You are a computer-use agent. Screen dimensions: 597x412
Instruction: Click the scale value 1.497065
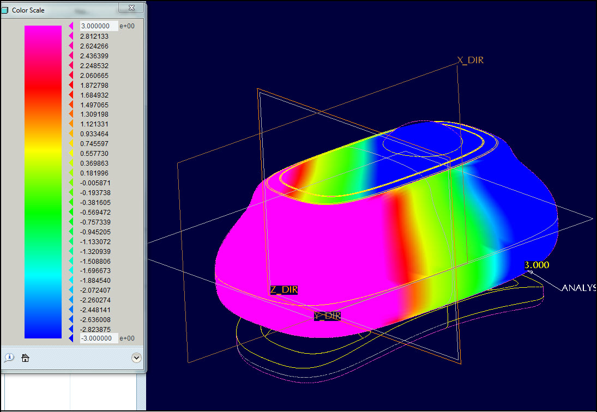point(94,105)
